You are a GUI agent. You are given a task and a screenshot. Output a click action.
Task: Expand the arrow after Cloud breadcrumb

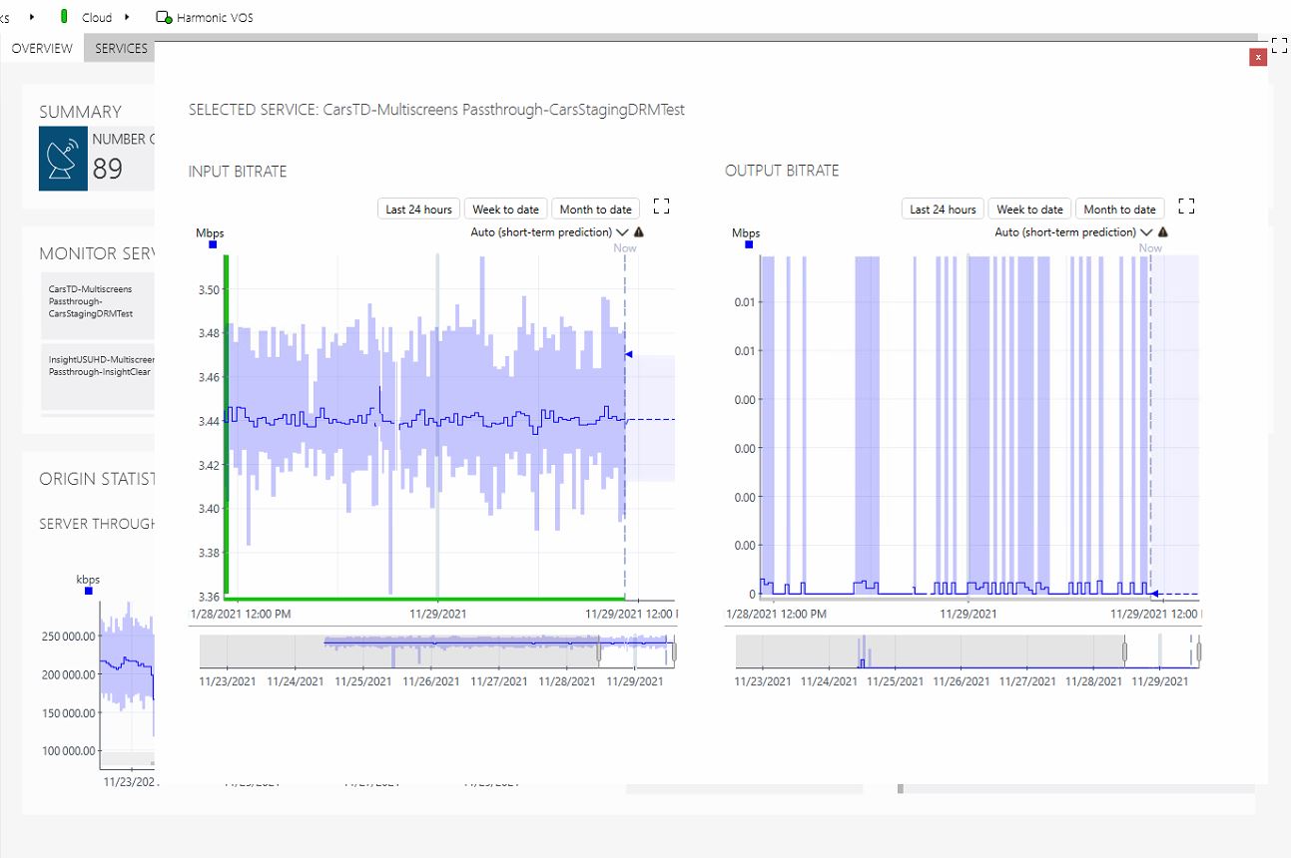pos(128,18)
